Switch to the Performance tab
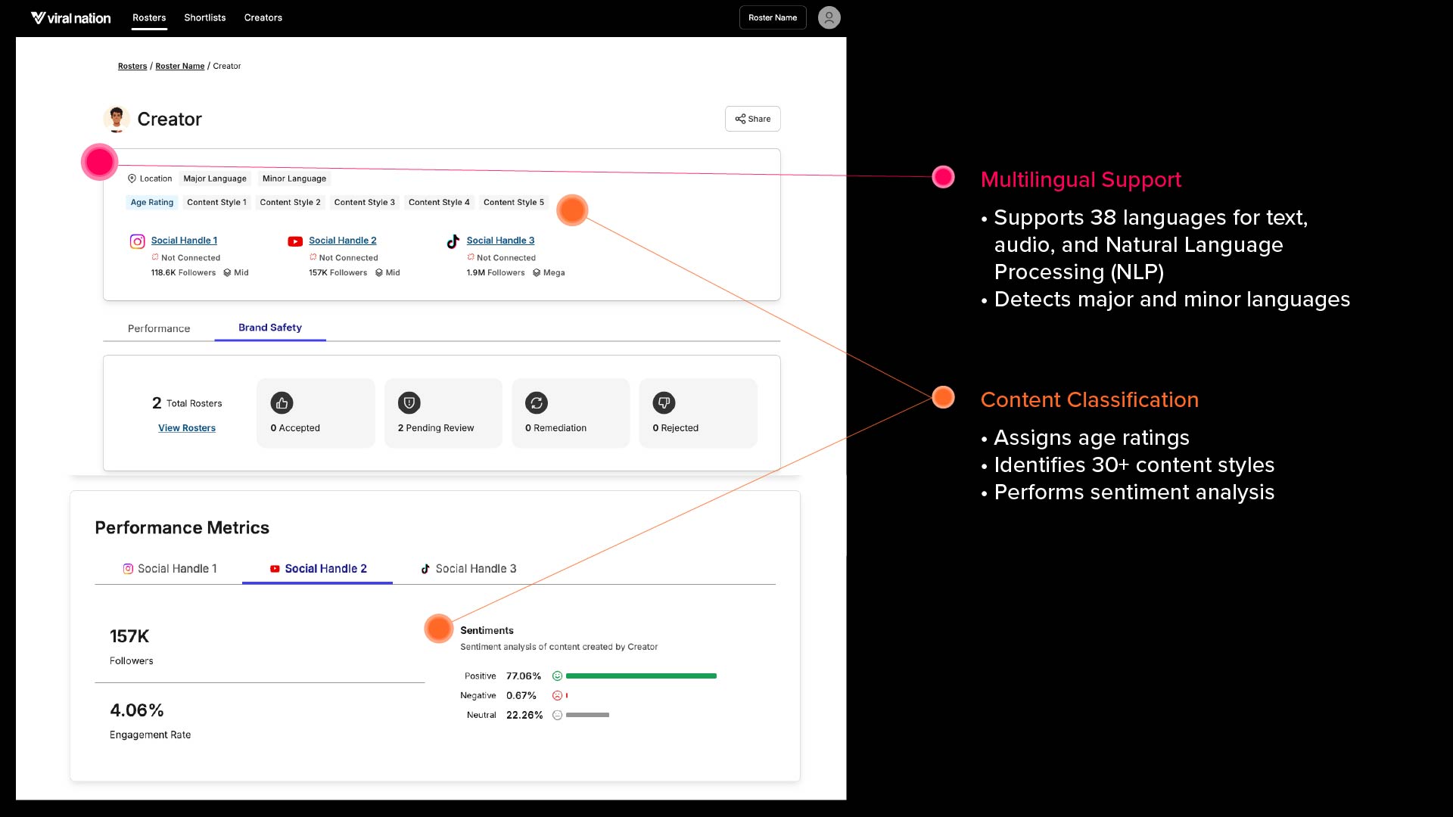This screenshot has width=1453, height=817. click(159, 328)
